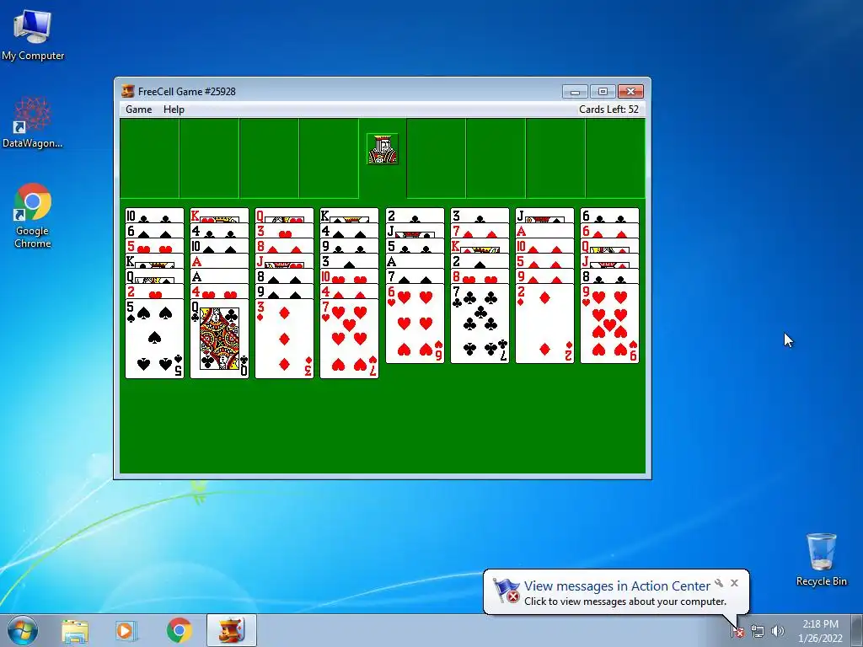Click the king face icon between cells
The image size is (863, 647).
pyautogui.click(x=383, y=148)
